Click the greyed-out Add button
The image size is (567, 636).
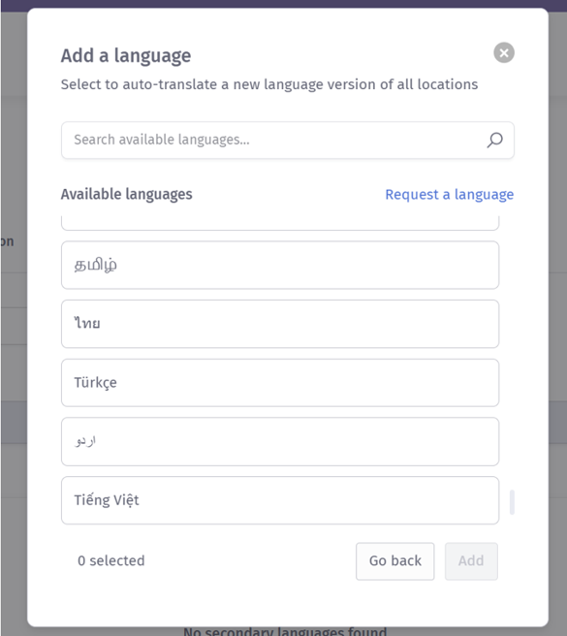click(471, 561)
